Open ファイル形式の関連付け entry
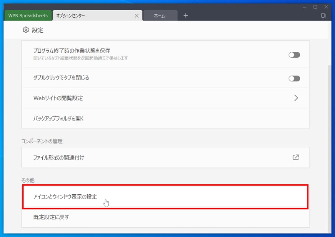Image resolution: width=335 pixels, height=237 pixels. point(165,157)
